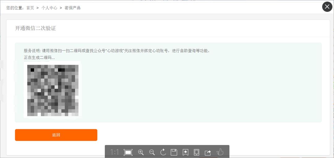This screenshot has height=158, width=334.
Task: Click the blurred QR code image
Action: coord(53,90)
